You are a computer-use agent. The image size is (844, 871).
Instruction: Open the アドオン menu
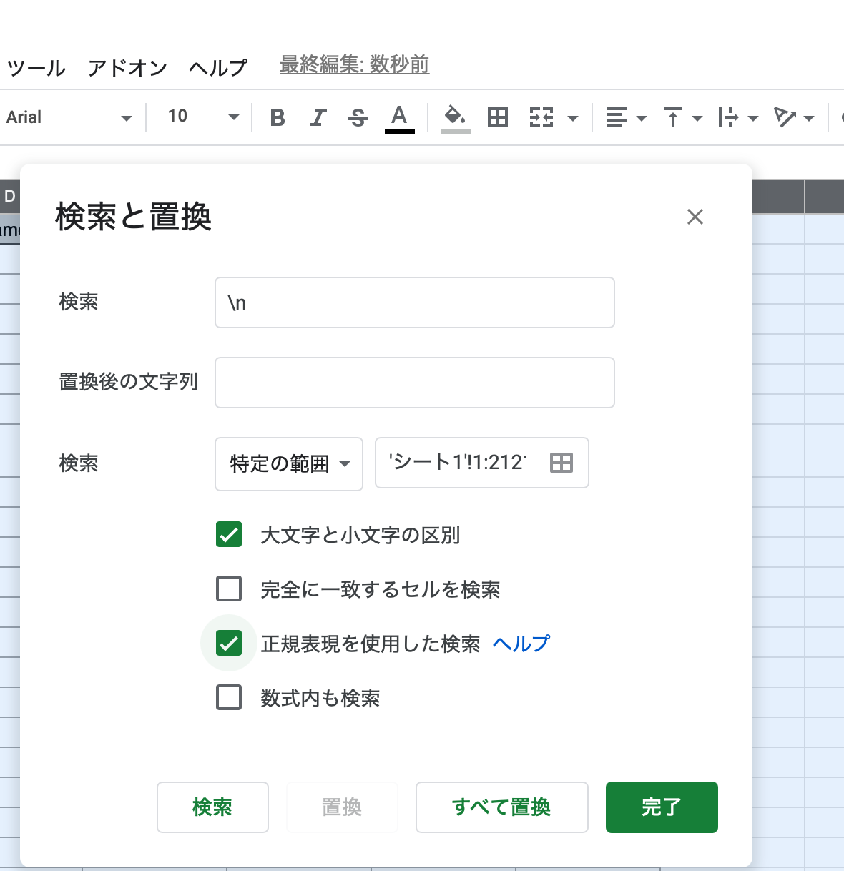(127, 68)
